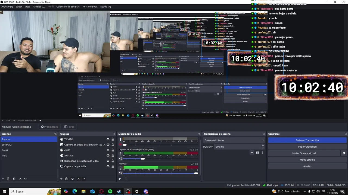Open source properties gear in Fuentes toolbar
The image size is (348, 195).
pyautogui.click(x=72, y=179)
